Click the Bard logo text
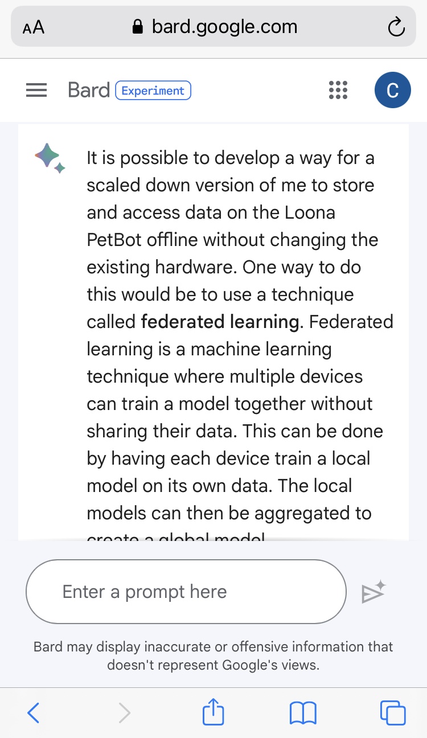 88,91
